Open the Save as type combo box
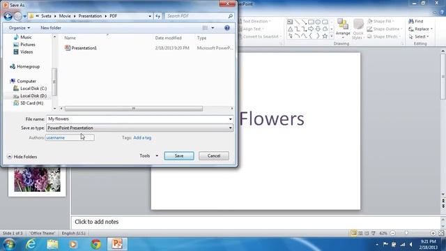This screenshot has width=446, height=251. (139, 128)
